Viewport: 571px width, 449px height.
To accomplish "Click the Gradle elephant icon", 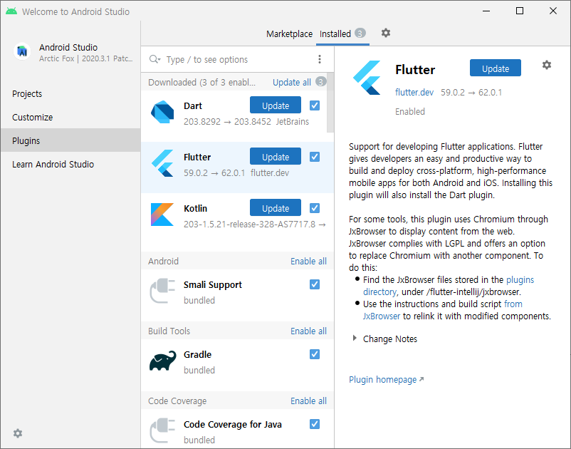I will pos(162,361).
